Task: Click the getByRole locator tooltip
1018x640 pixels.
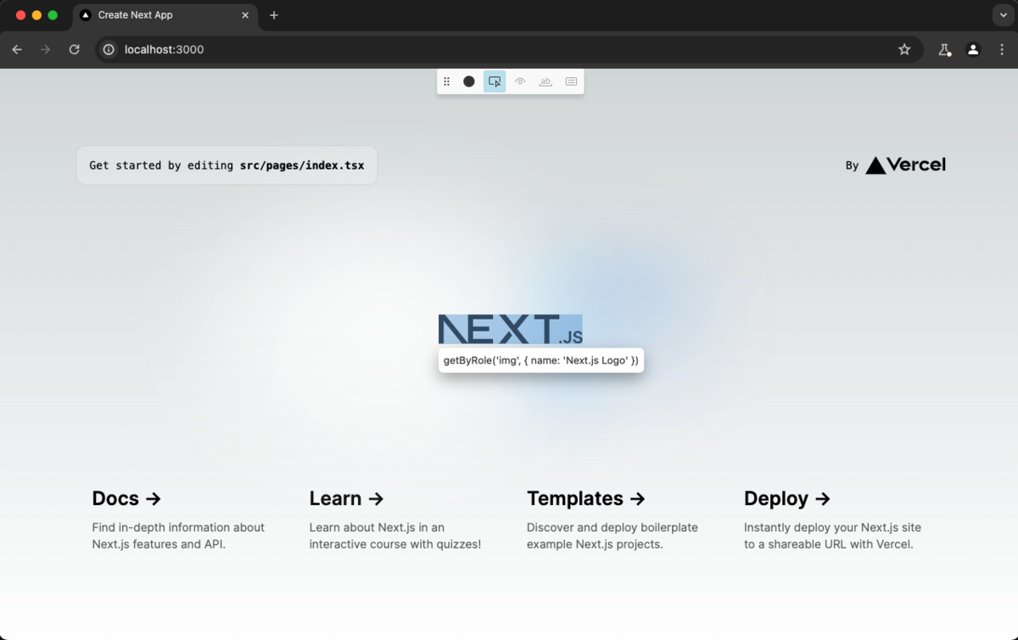Action: point(541,360)
